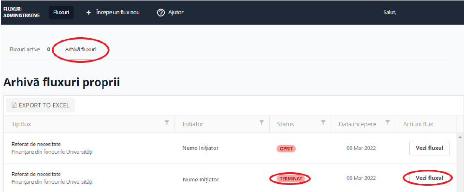Viewport: 464px width, 192px height.
Task: Click the Ajutor question mark icon
Action: [160, 13]
